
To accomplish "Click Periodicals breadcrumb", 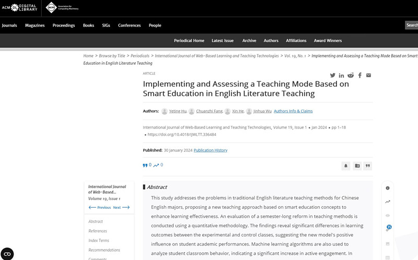I will tap(140, 56).
